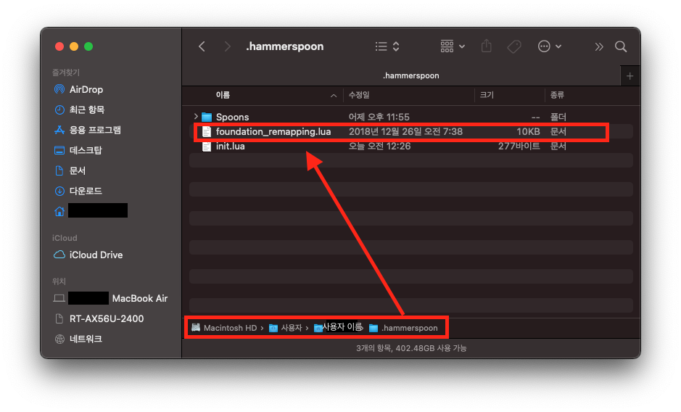Show hidden toolbar items via double chevron
This screenshot has width=681, height=412.
[599, 46]
